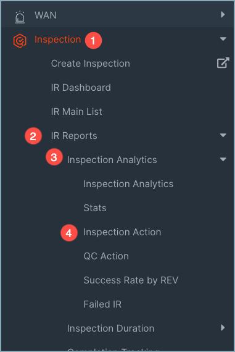Screen dimensions: 235x352
Task: Collapse Inspection Analytics group using its arrow
Action: [223, 159]
